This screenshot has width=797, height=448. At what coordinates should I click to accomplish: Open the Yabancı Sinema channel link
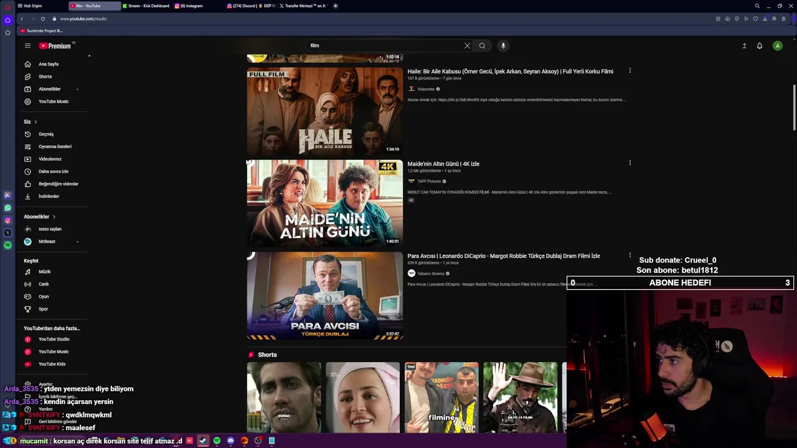tap(431, 274)
